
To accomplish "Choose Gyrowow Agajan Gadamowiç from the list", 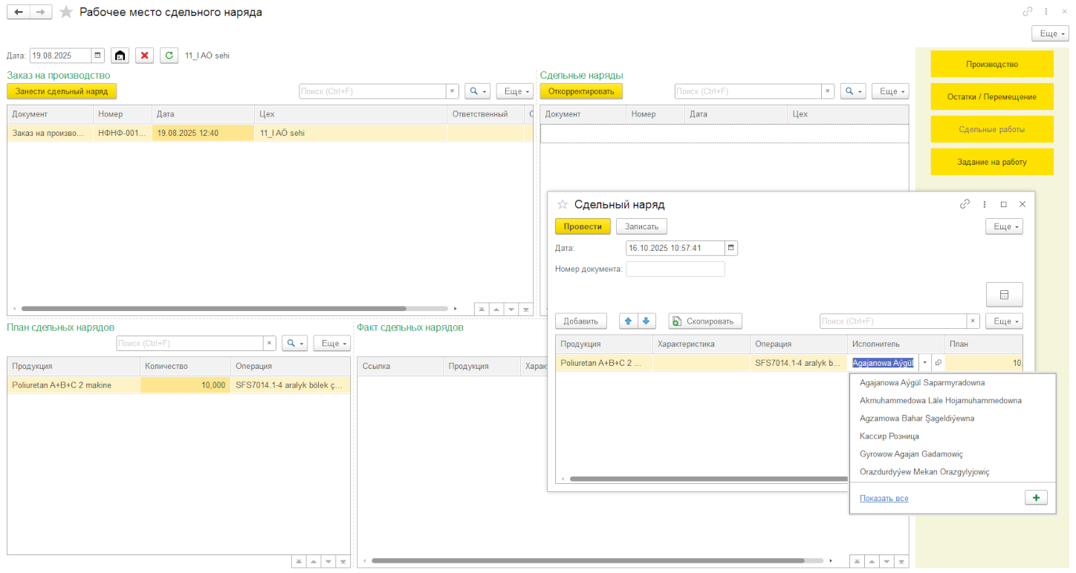I will pyautogui.click(x=910, y=454).
